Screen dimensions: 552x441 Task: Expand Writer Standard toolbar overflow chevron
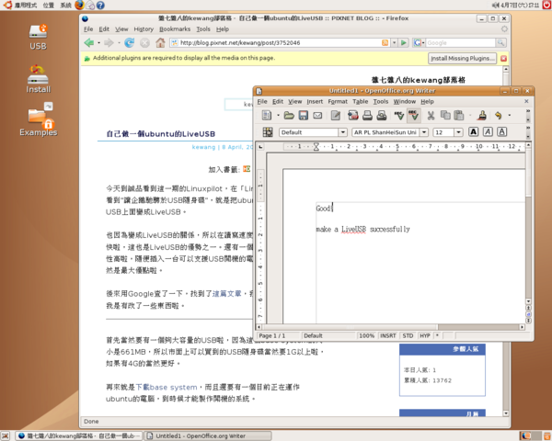pyautogui.click(x=528, y=111)
